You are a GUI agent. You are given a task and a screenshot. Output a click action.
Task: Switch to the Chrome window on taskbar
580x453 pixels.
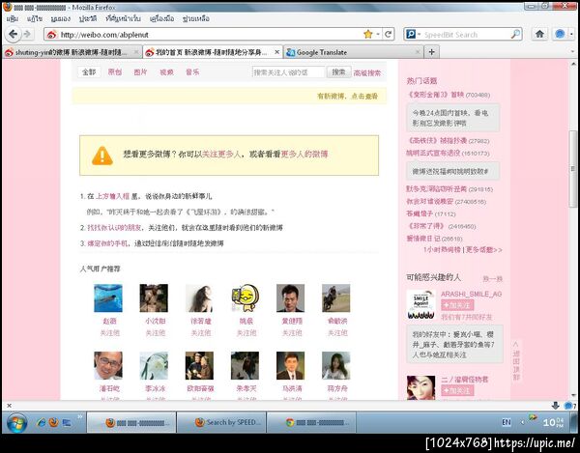311,422
